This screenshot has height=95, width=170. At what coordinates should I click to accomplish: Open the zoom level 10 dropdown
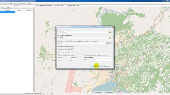point(38,6)
